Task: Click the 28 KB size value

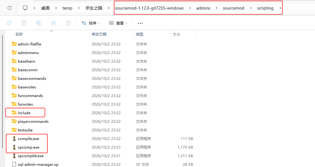Action: [x=188, y=165]
